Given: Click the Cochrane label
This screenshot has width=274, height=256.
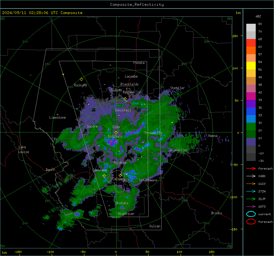Looking at the screenshot, I should click(x=100, y=170).
